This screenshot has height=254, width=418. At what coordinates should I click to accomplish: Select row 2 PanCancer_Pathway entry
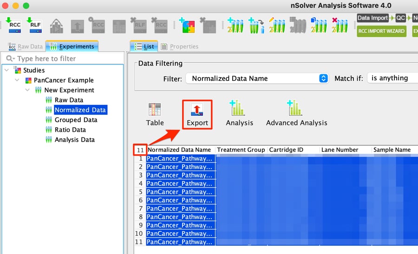[x=181, y=167]
